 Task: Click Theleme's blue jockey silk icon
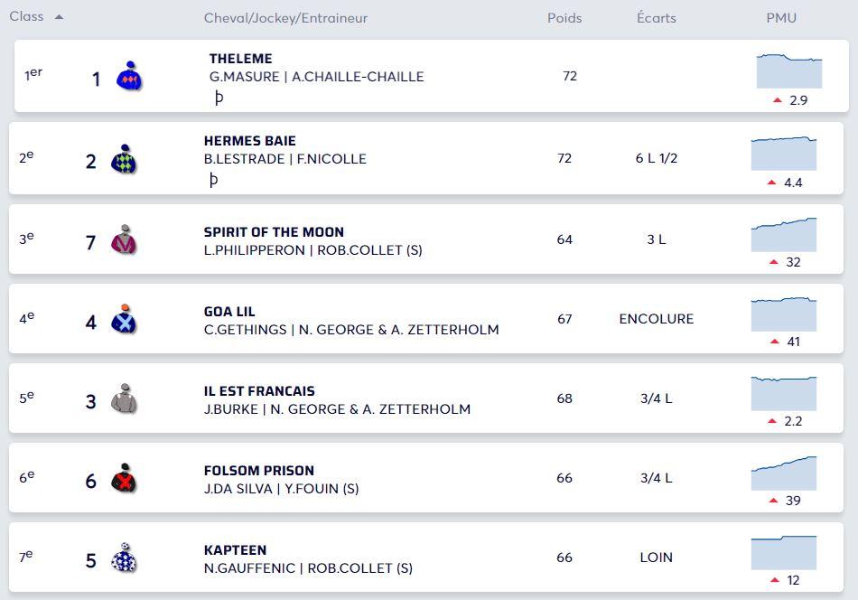tap(129, 78)
